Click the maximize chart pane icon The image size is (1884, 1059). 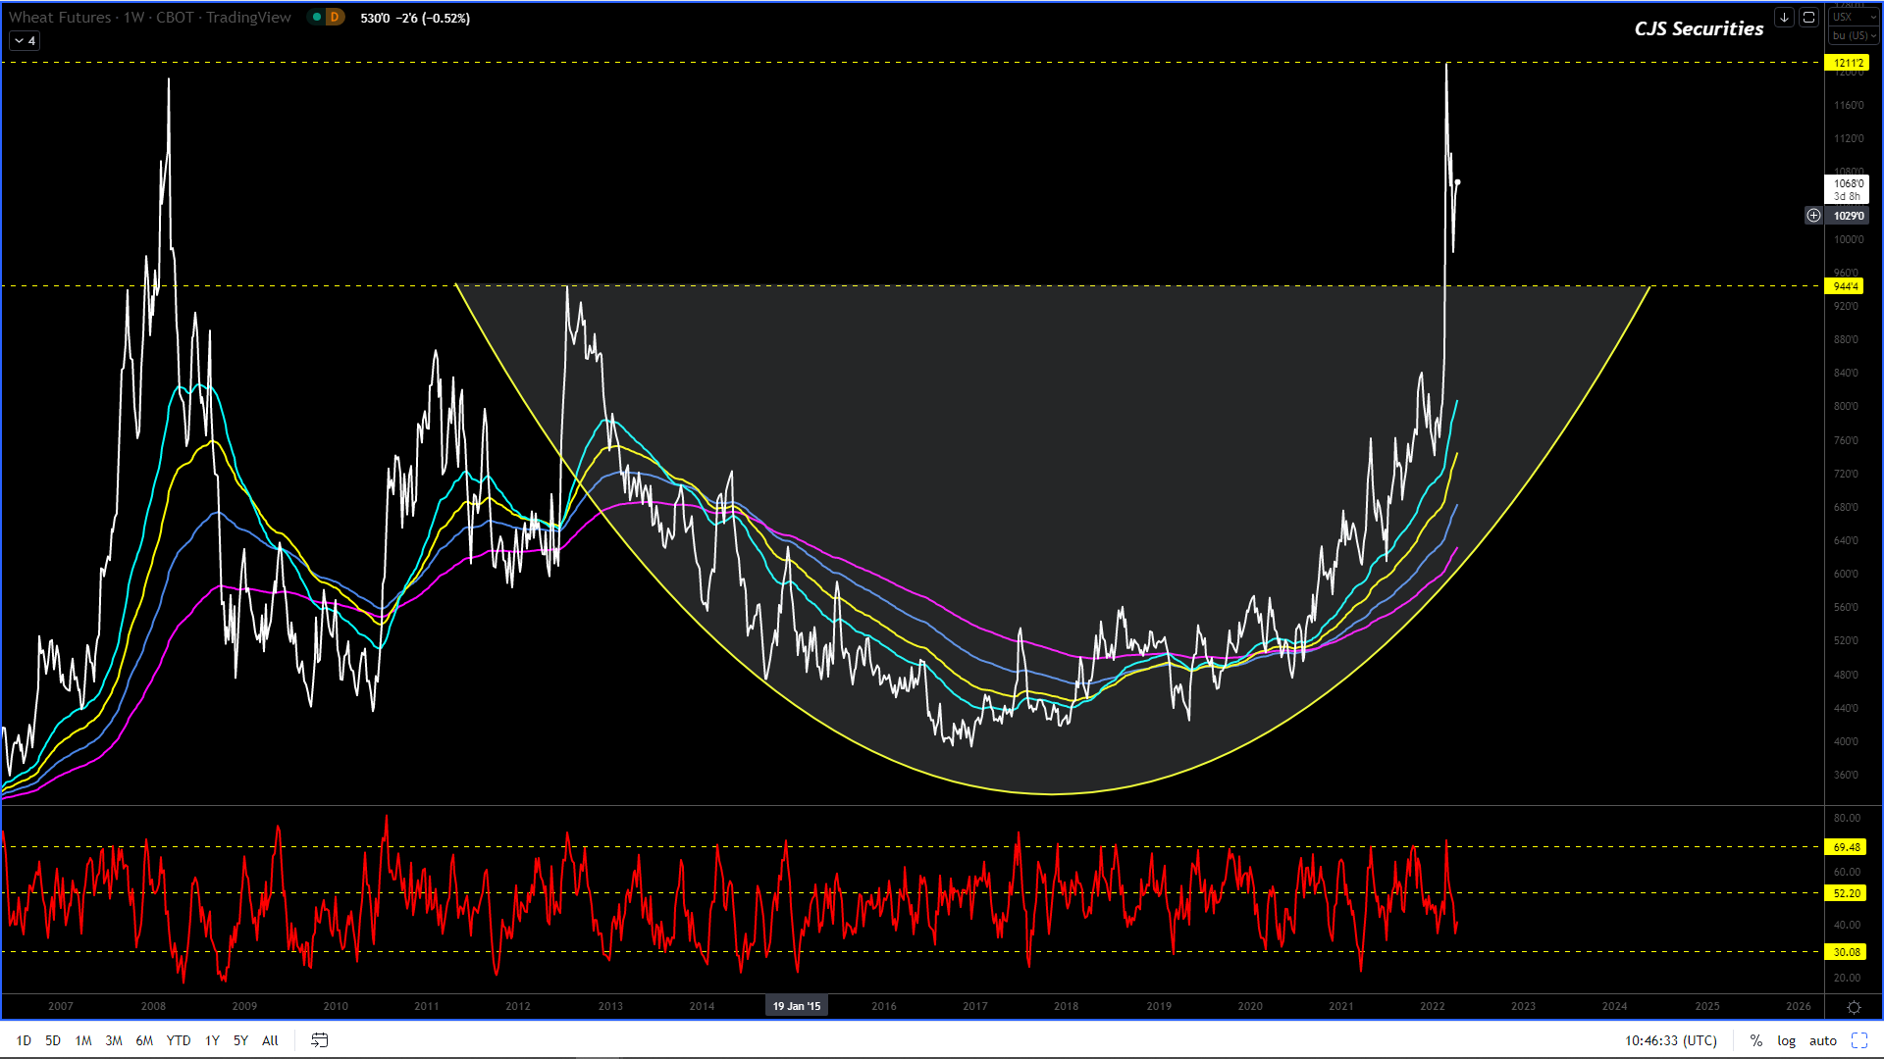coord(1808,18)
